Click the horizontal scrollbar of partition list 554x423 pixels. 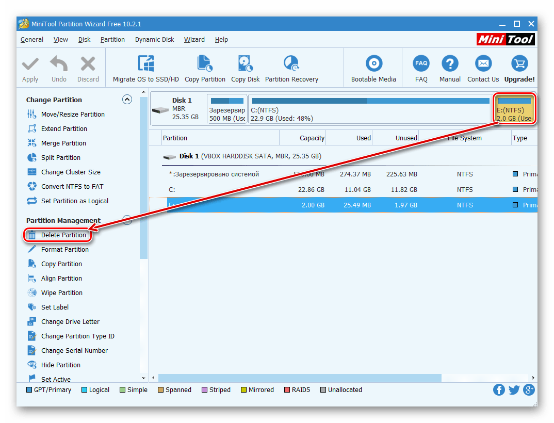299,378
